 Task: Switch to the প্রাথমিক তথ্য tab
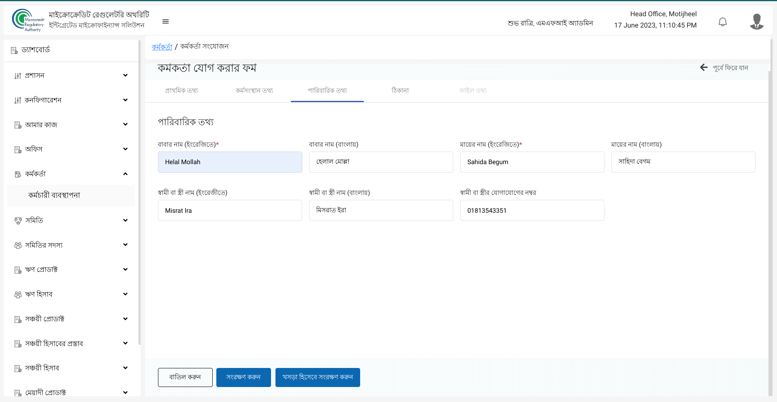tap(181, 90)
